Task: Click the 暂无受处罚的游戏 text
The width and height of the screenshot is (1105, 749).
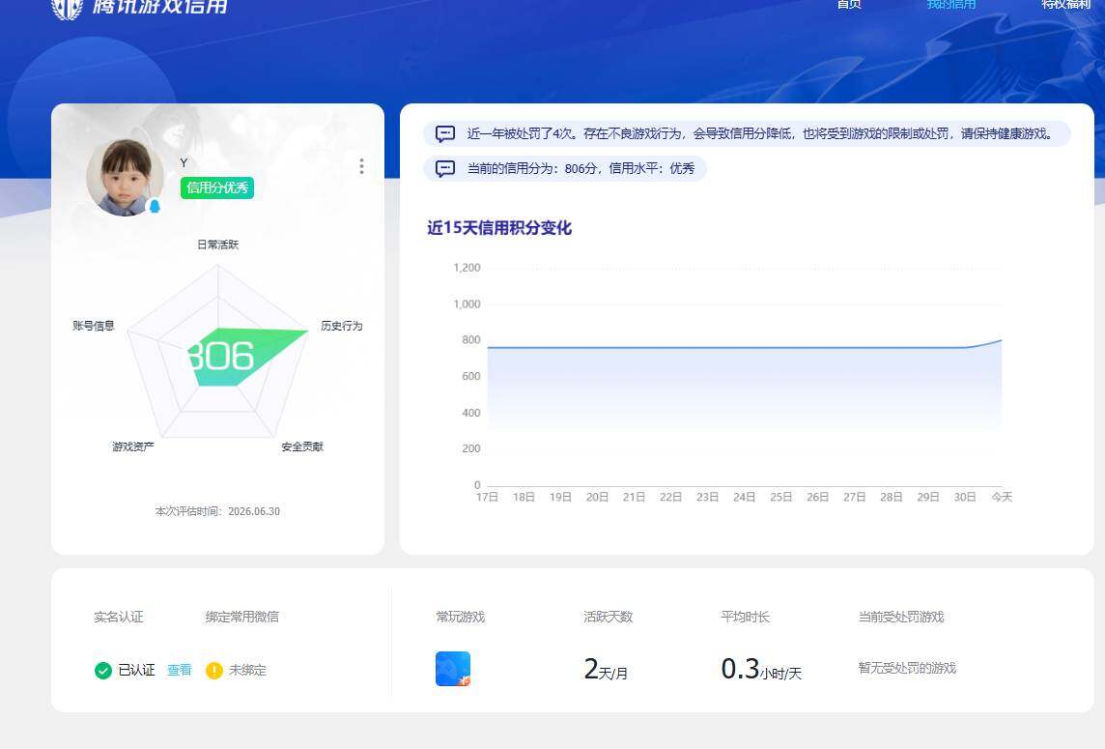Action: (907, 668)
